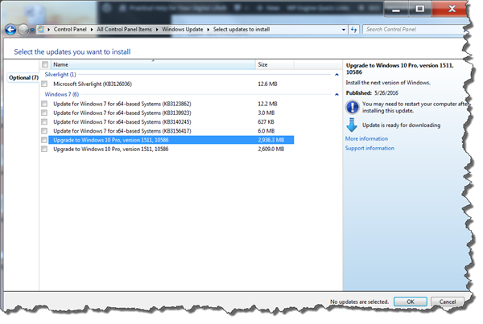Screen dimensions: 483x324
Task: Minimize the Windows Update window
Action: (x=396, y=9)
